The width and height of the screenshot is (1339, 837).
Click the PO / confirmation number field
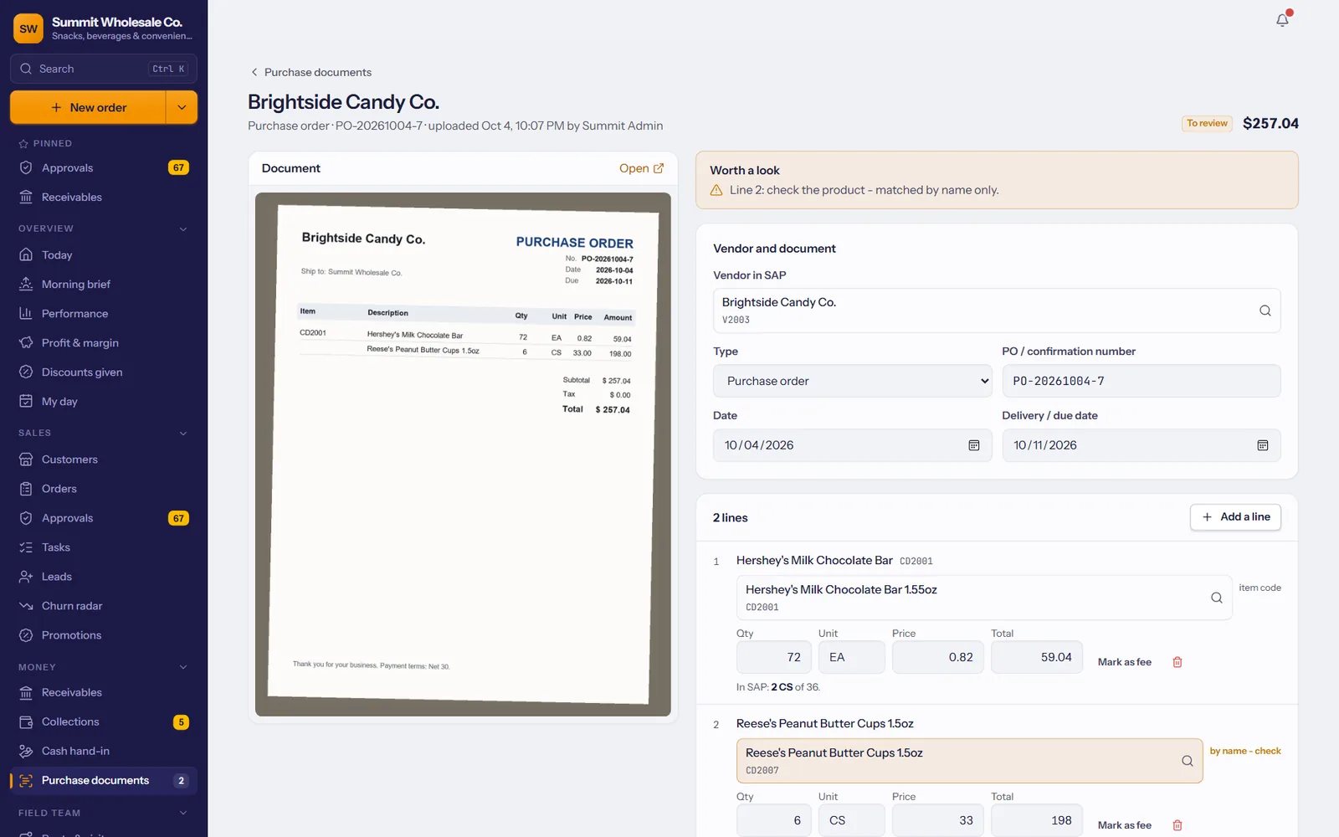point(1141,381)
